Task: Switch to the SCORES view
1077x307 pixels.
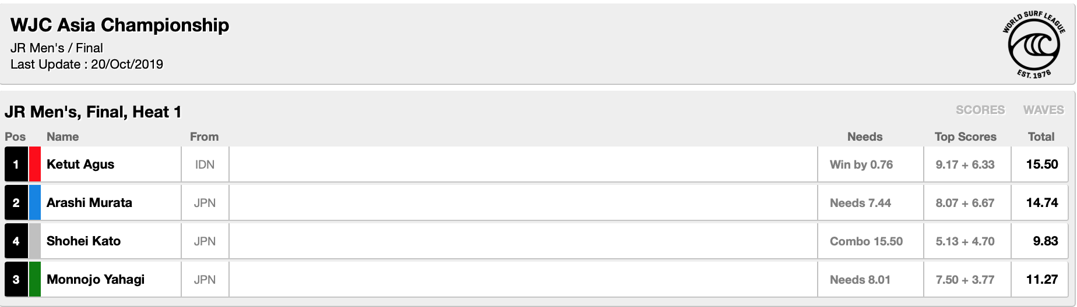Action: 980,110
